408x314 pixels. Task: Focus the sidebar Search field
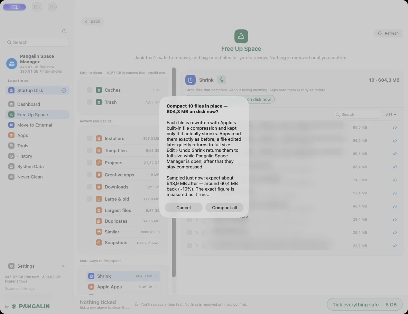37,42
